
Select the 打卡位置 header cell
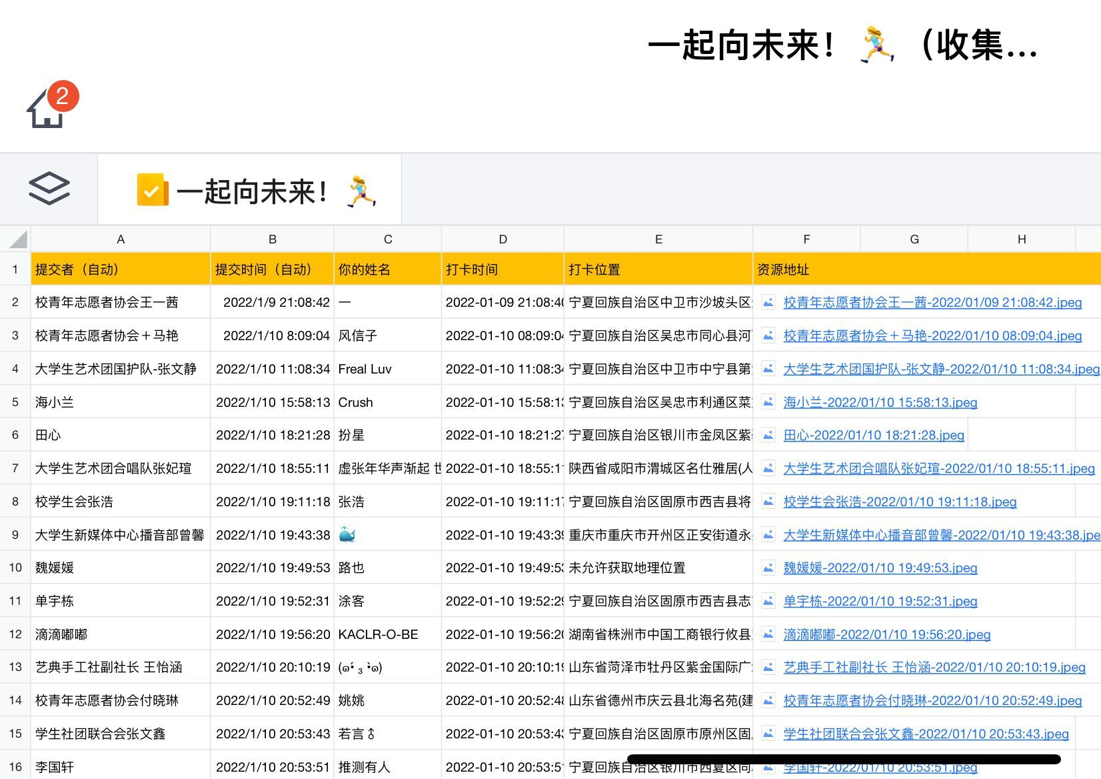point(658,269)
